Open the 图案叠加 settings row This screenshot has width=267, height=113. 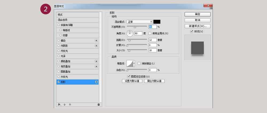point(77,72)
